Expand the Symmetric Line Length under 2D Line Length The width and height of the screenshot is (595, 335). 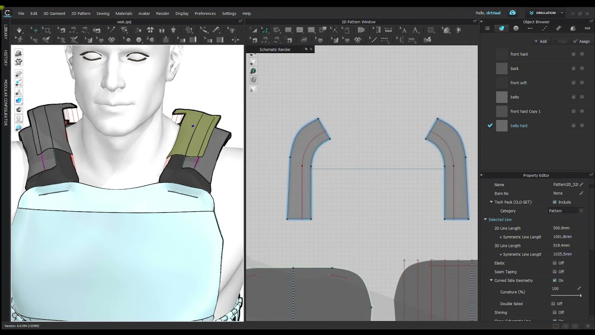tap(520, 237)
